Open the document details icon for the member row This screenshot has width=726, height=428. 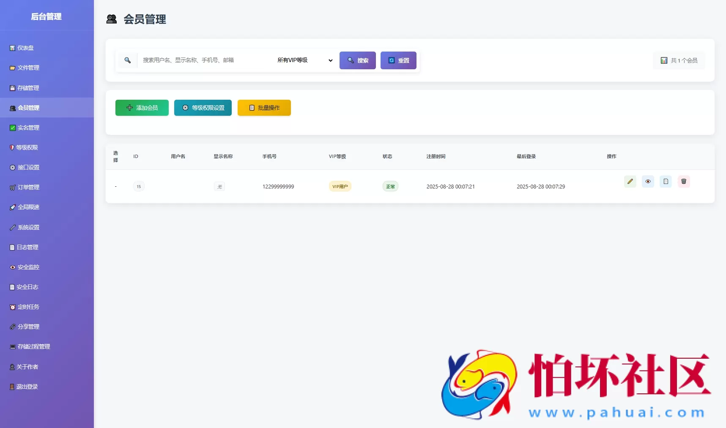click(x=666, y=181)
